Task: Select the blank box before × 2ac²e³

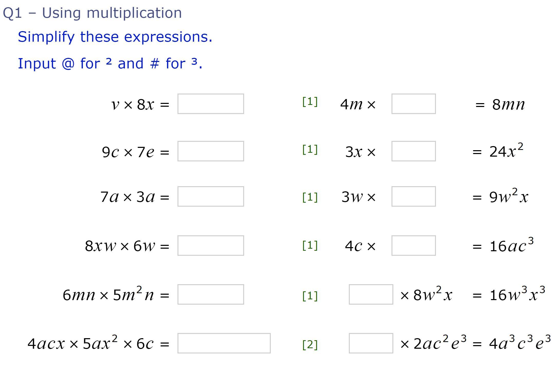Action: (x=371, y=343)
